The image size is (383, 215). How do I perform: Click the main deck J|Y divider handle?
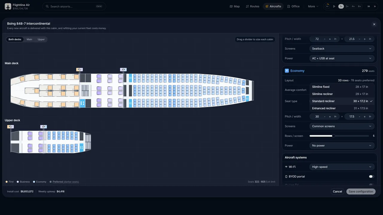[x=123, y=70]
